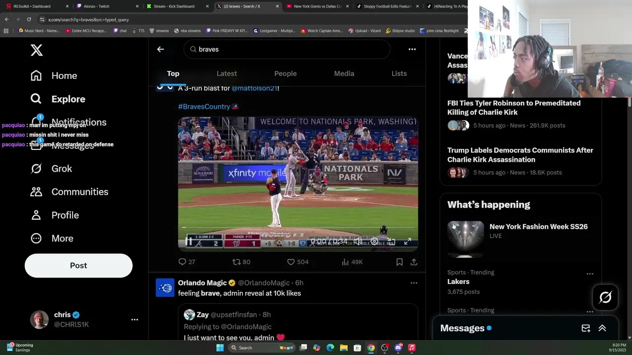632x355 pixels.
Task: Switch to the Media tab
Action: (344, 73)
